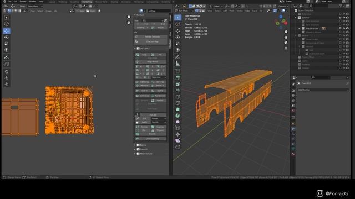Open the Add Modifier dropdown

tap(323, 90)
